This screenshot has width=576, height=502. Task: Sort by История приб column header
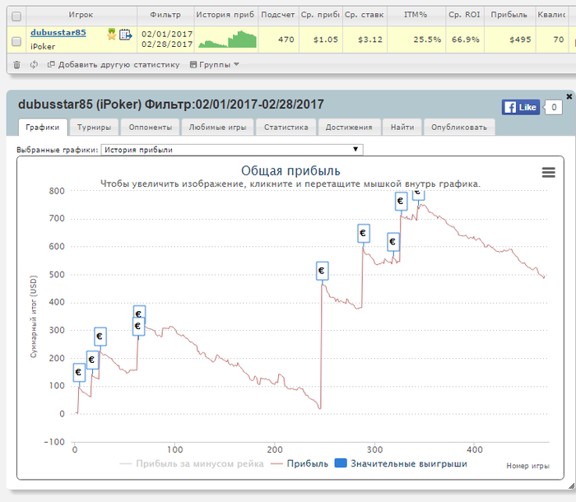tap(225, 15)
